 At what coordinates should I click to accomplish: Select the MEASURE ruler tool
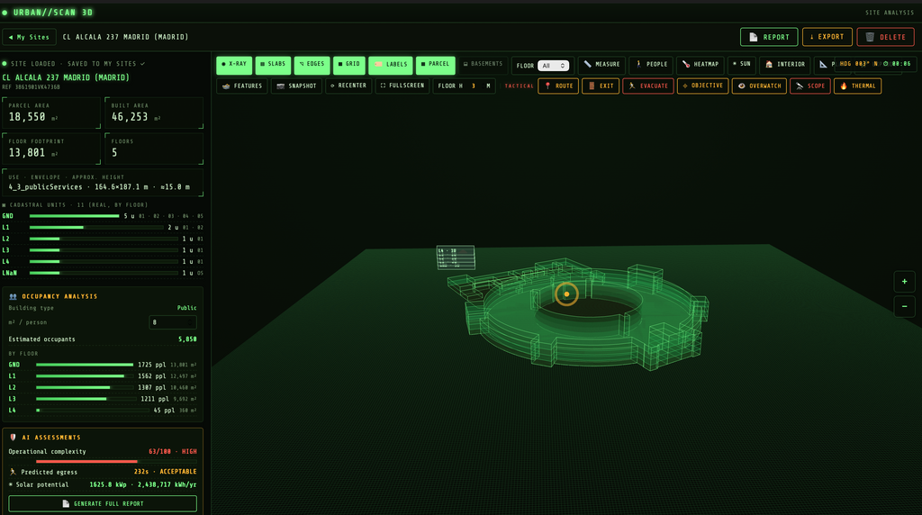click(x=601, y=65)
